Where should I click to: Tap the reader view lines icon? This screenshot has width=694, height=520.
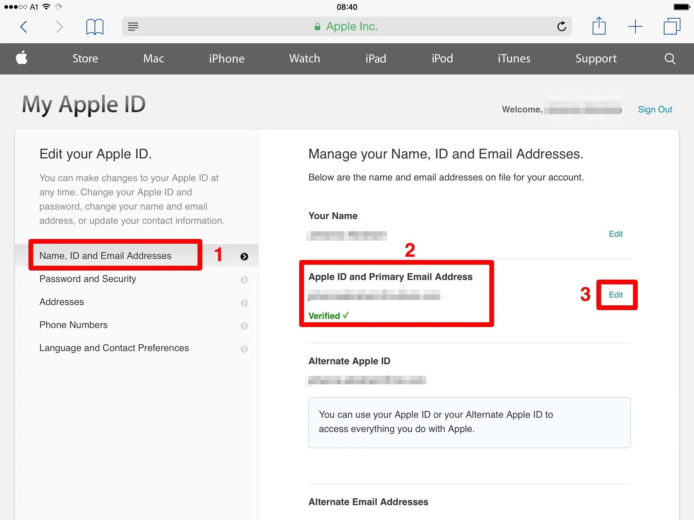[133, 26]
